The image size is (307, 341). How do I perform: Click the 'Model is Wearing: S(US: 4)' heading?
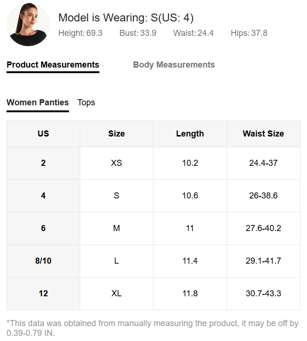point(126,18)
